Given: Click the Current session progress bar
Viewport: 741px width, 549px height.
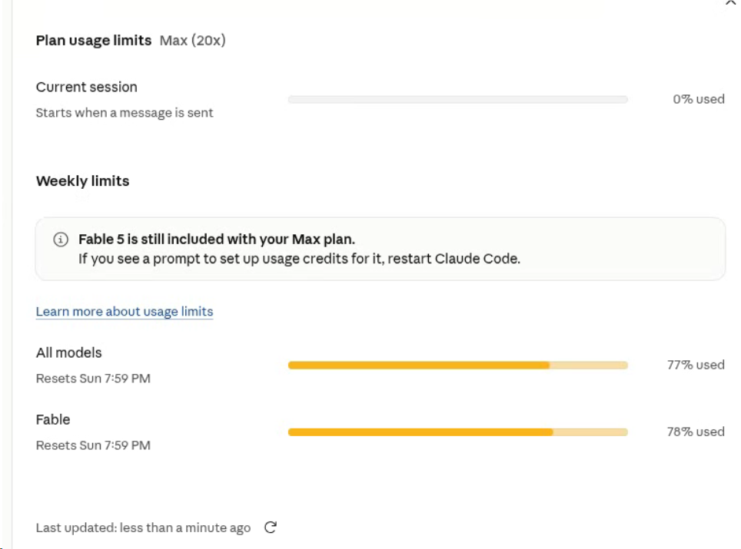Looking at the screenshot, I should [458, 100].
